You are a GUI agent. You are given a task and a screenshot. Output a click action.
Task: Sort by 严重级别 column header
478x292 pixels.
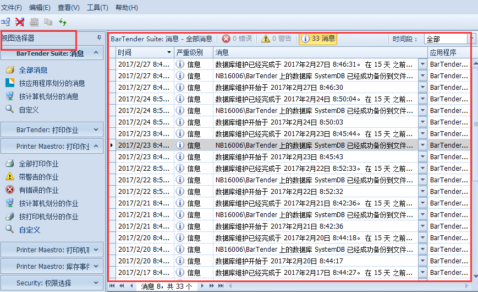[x=193, y=52]
